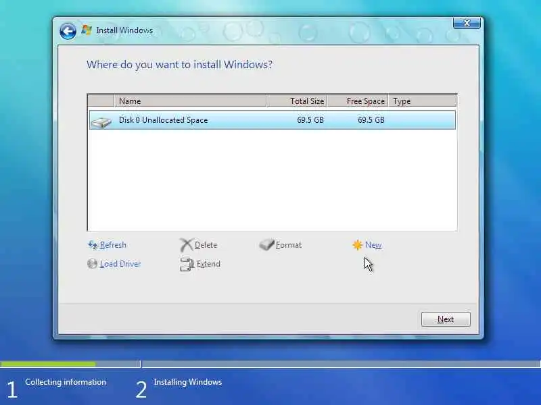Viewport: 541px width, 405px height.
Task: Sort by the Name column header
Action: pyautogui.click(x=190, y=101)
